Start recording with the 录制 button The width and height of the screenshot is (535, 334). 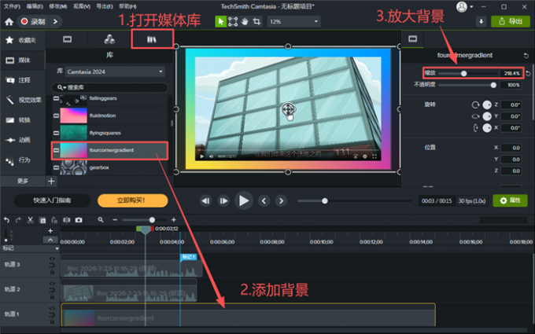[x=33, y=21]
